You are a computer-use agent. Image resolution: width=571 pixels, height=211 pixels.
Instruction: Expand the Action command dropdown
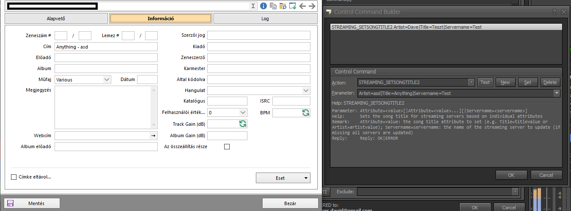pos(471,82)
